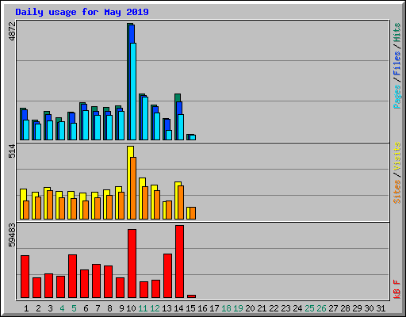Click the yellow visits bar for day 11
Viewport: 406px width, 317px height.
140,198
